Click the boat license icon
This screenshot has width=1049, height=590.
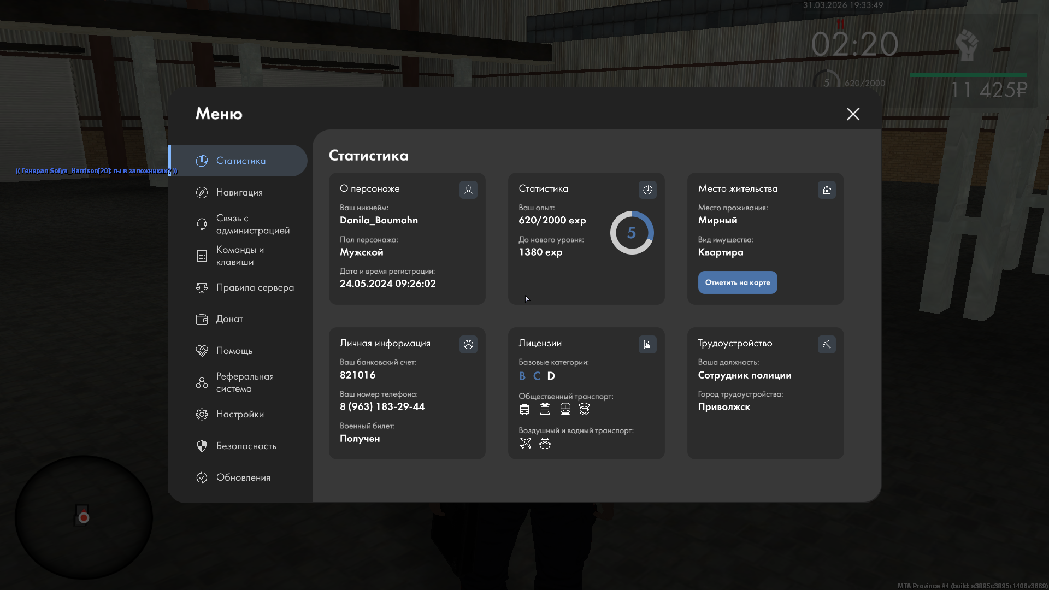[545, 444]
